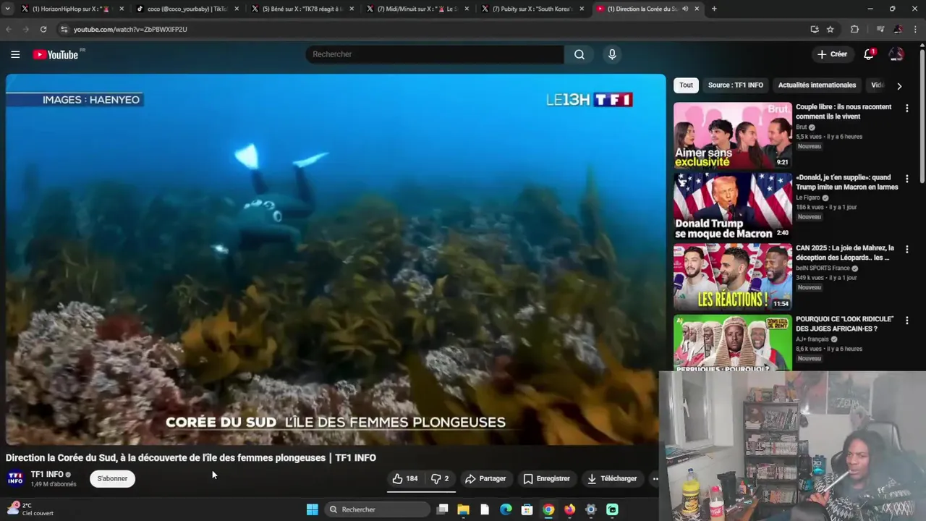The image size is (926, 521).
Task: Share the video via Partager
Action: click(x=485, y=478)
